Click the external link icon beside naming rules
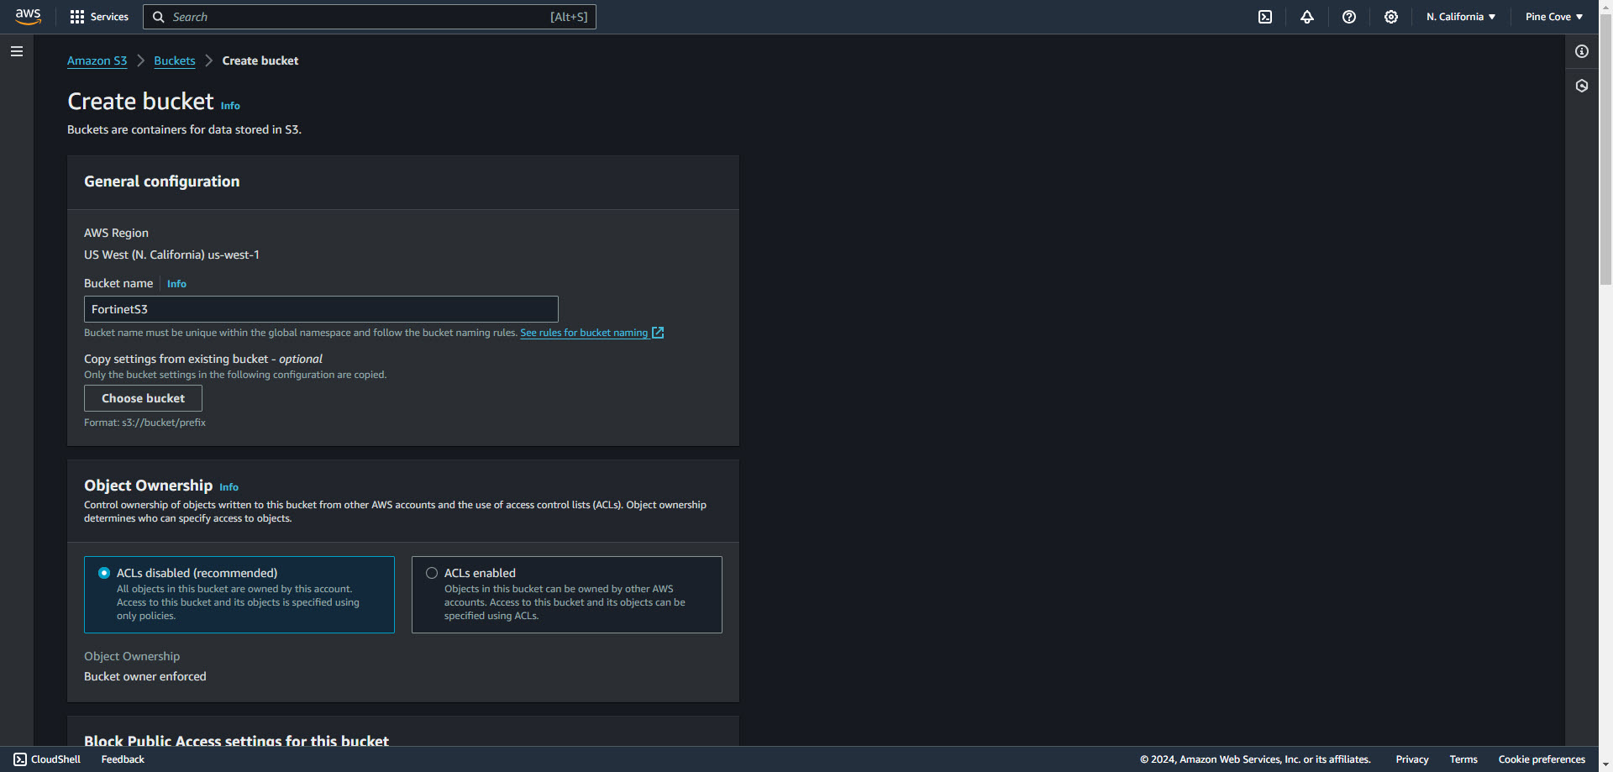 [x=658, y=333]
